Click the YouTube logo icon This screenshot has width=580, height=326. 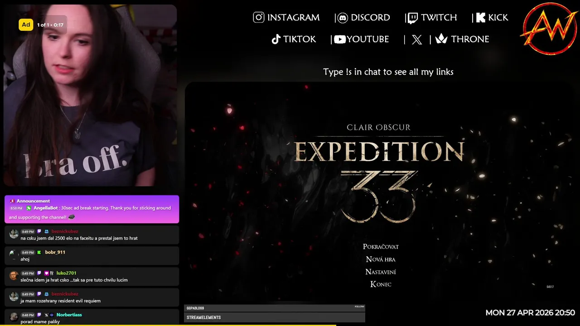pos(340,39)
